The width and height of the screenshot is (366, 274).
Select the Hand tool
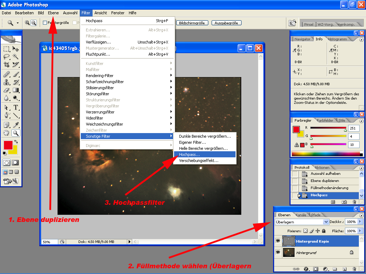(6, 133)
